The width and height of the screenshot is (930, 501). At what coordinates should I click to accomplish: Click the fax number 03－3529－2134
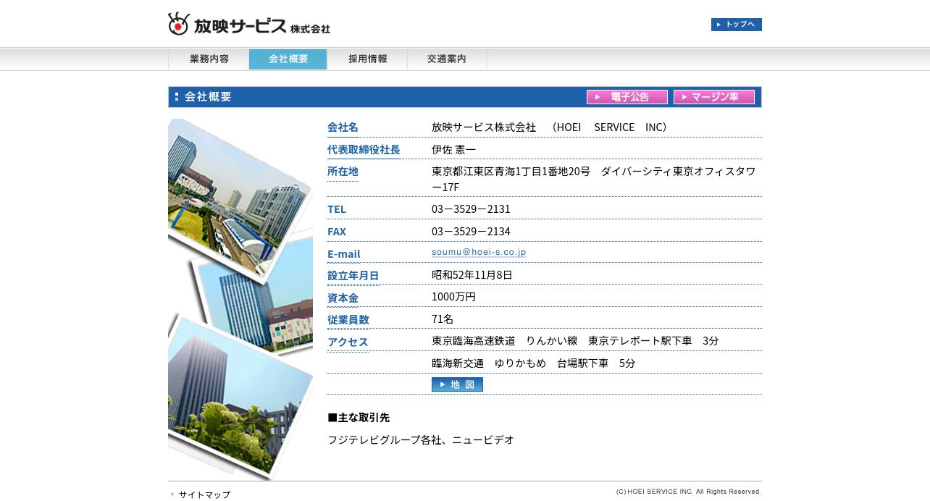click(471, 232)
